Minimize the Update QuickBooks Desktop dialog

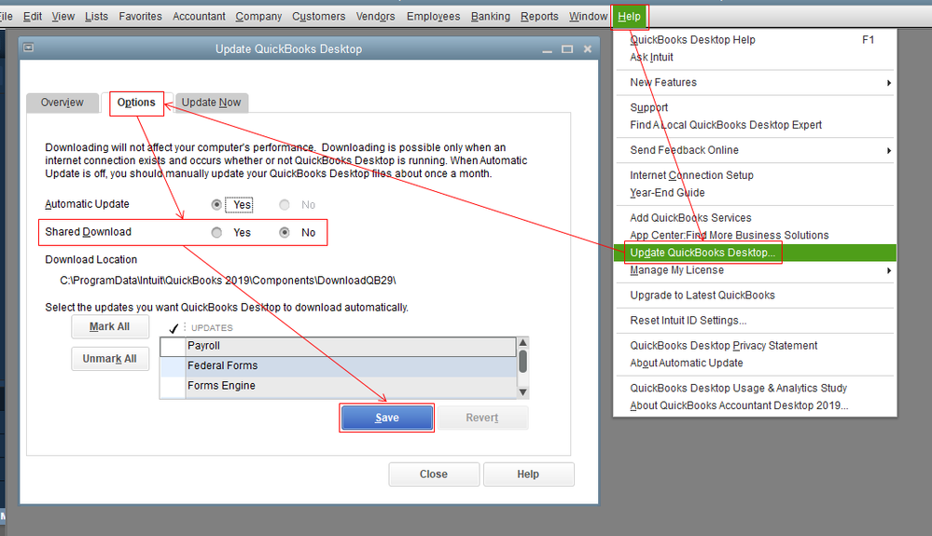(548, 49)
